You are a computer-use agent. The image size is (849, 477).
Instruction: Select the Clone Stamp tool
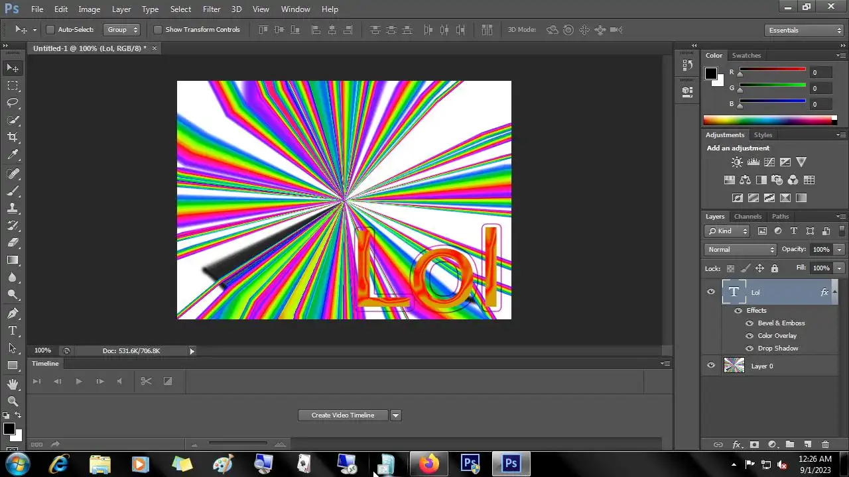point(13,208)
